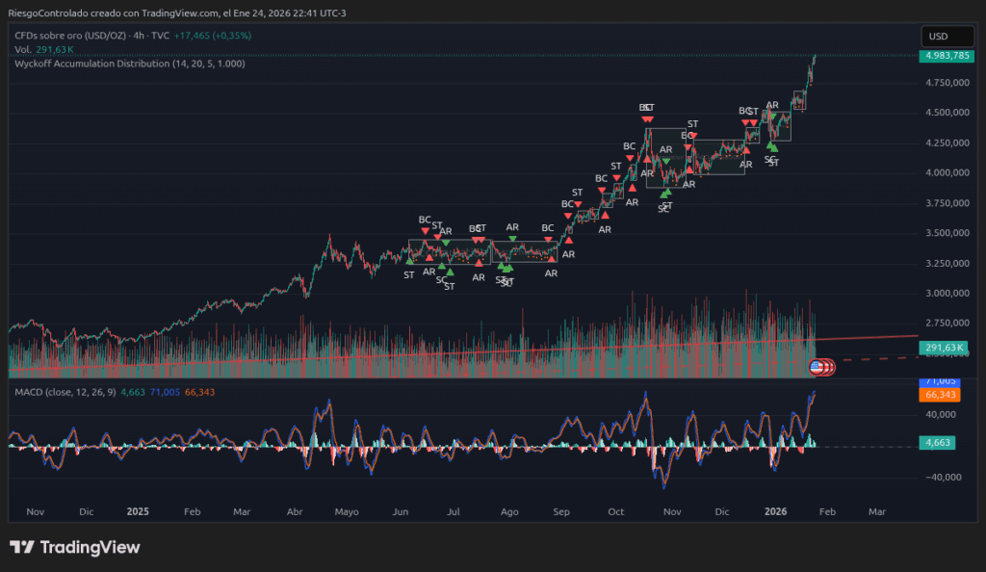
Task: Select the Wyckoff Accumulation Distribution indicator legend
Action: click(130, 64)
